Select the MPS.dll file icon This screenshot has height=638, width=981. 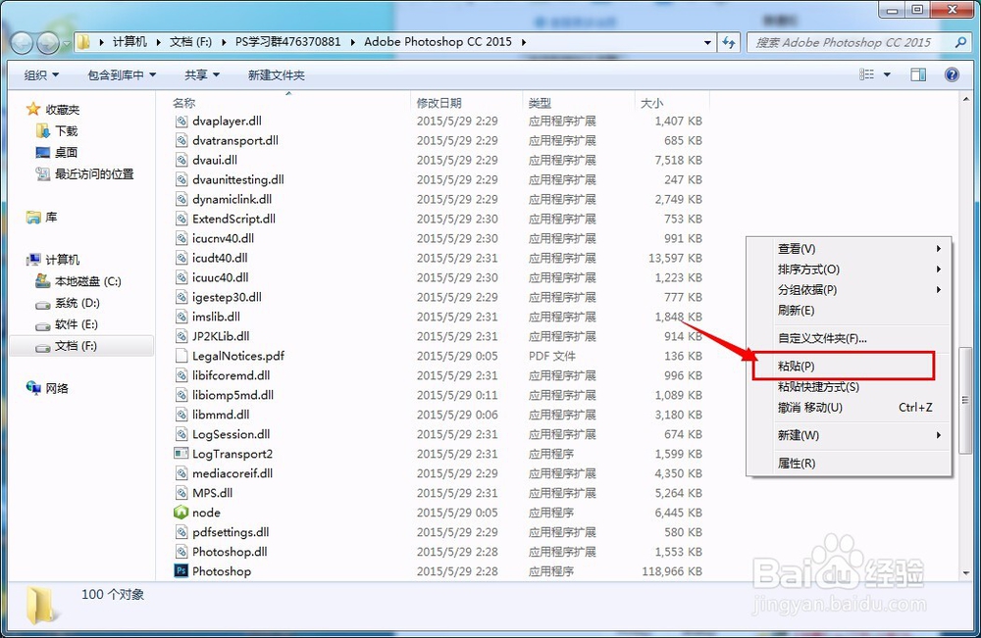click(181, 493)
